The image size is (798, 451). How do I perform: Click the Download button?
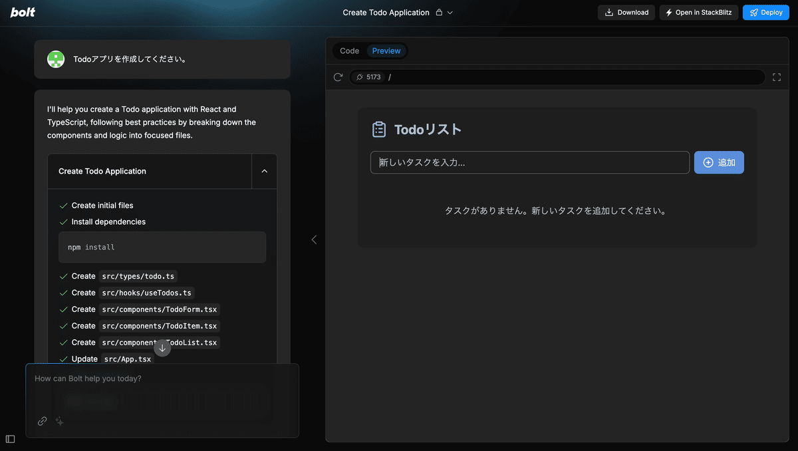pyautogui.click(x=626, y=12)
